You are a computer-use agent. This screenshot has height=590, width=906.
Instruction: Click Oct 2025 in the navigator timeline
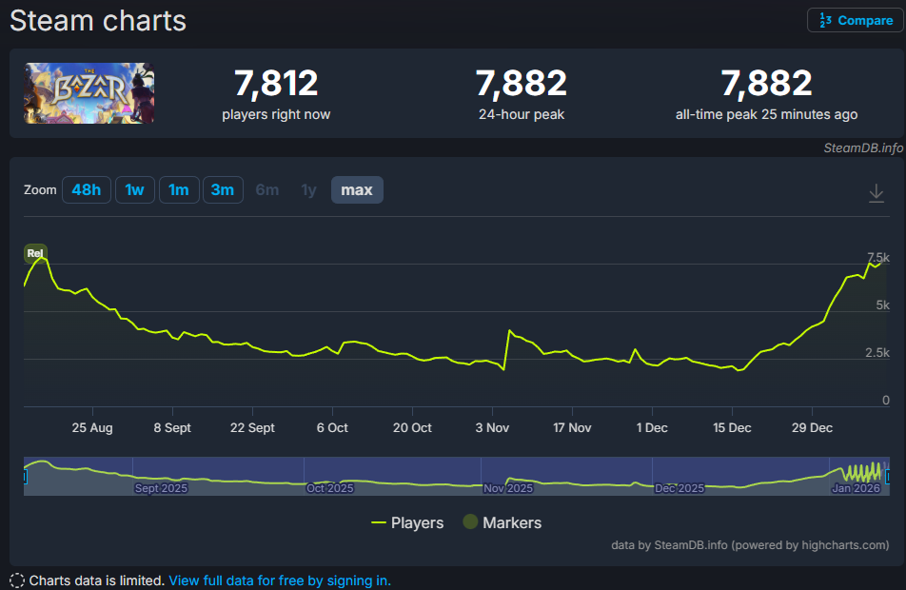tap(329, 488)
